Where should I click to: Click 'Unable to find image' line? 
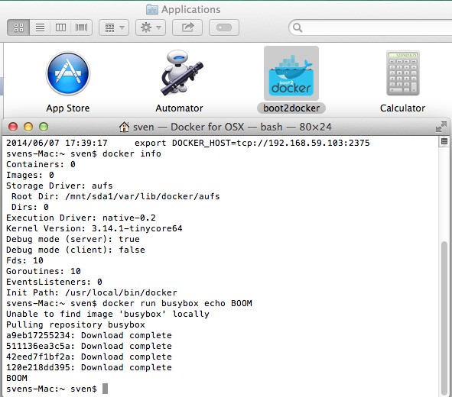[108, 314]
